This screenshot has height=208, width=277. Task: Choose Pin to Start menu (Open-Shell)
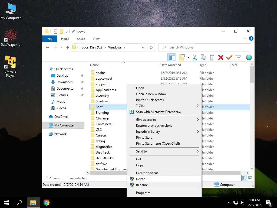coord(164,144)
